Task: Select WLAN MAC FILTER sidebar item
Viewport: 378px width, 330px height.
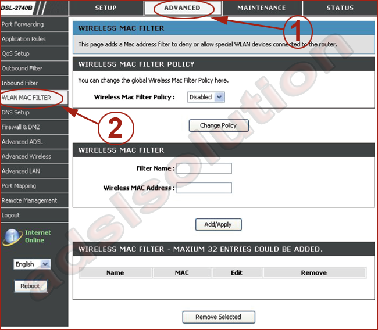Action: click(x=27, y=98)
